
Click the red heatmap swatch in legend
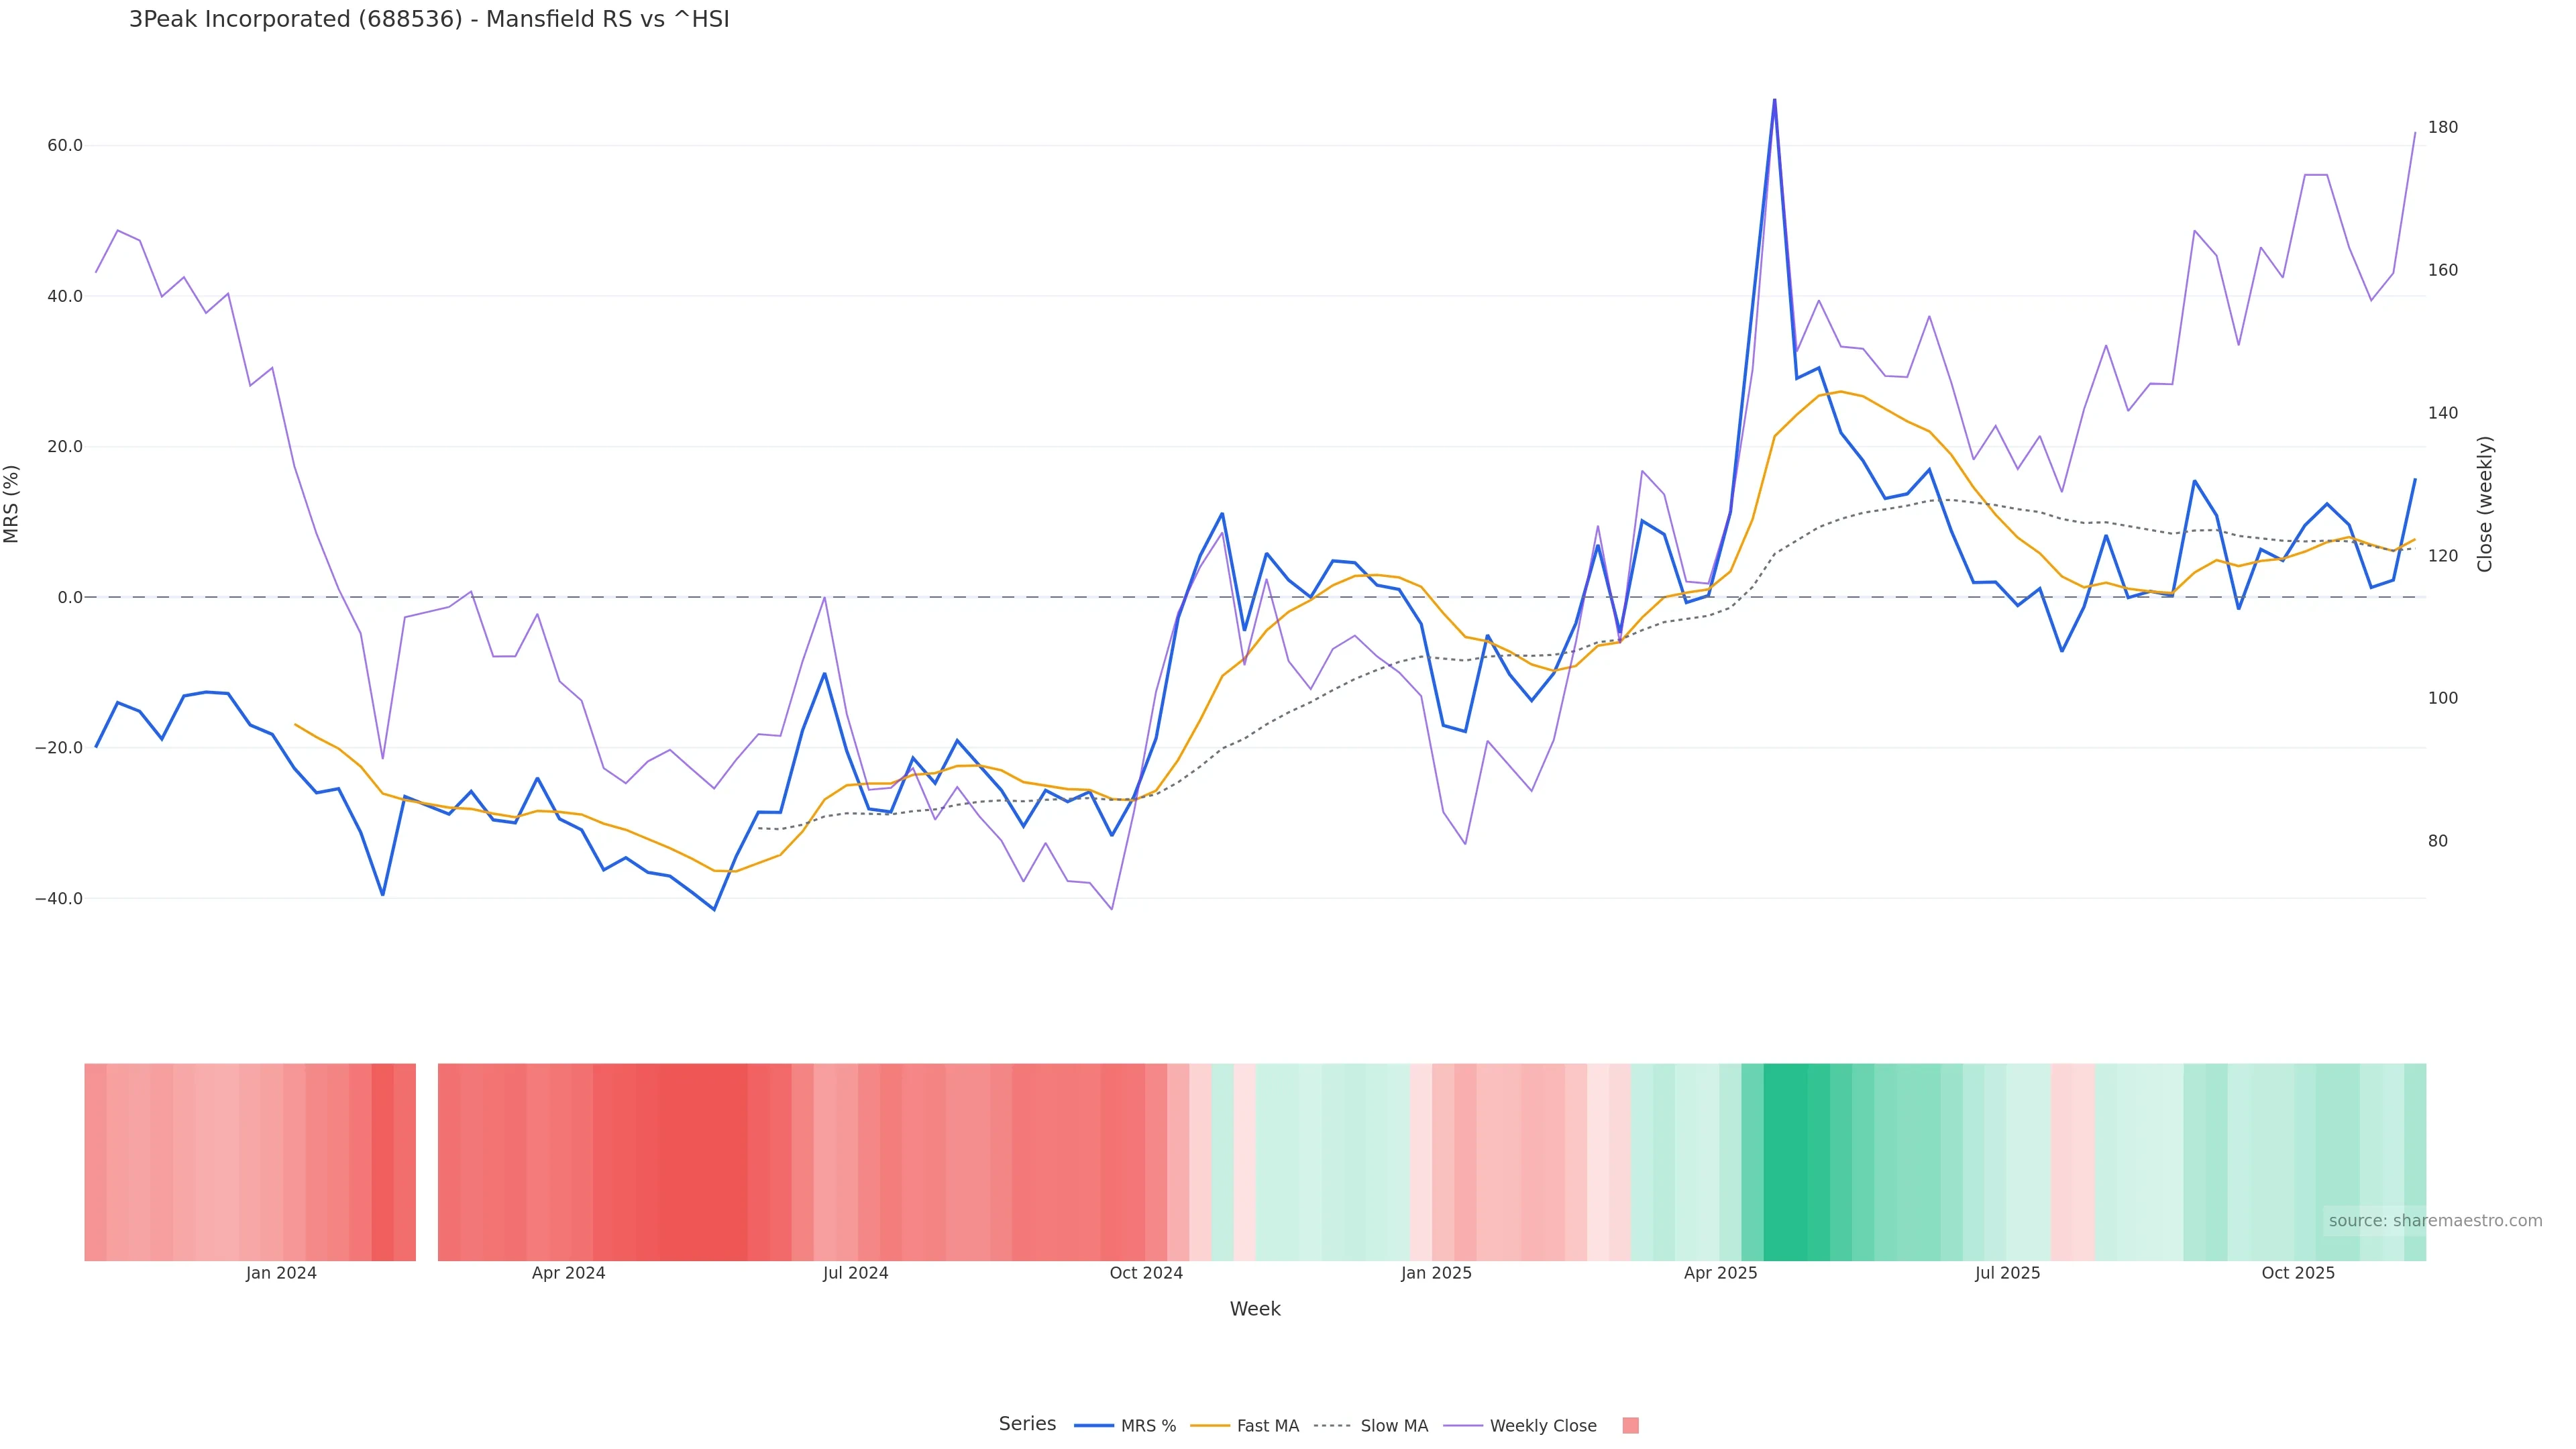[1630, 1426]
